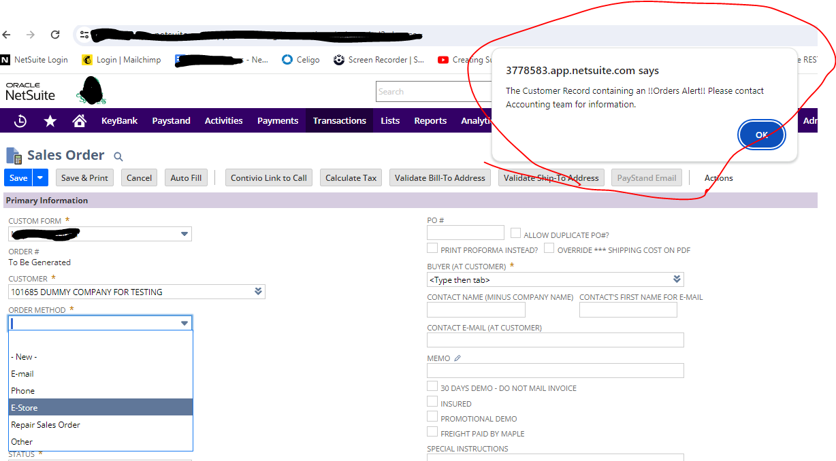Click the Calculate Tax button

[x=351, y=178]
